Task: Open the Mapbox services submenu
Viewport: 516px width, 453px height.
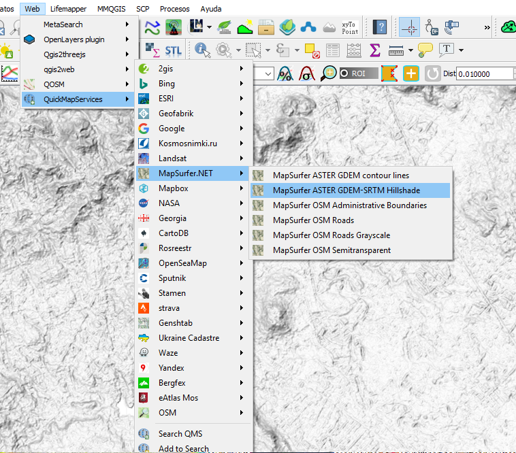Action: pyautogui.click(x=194, y=188)
